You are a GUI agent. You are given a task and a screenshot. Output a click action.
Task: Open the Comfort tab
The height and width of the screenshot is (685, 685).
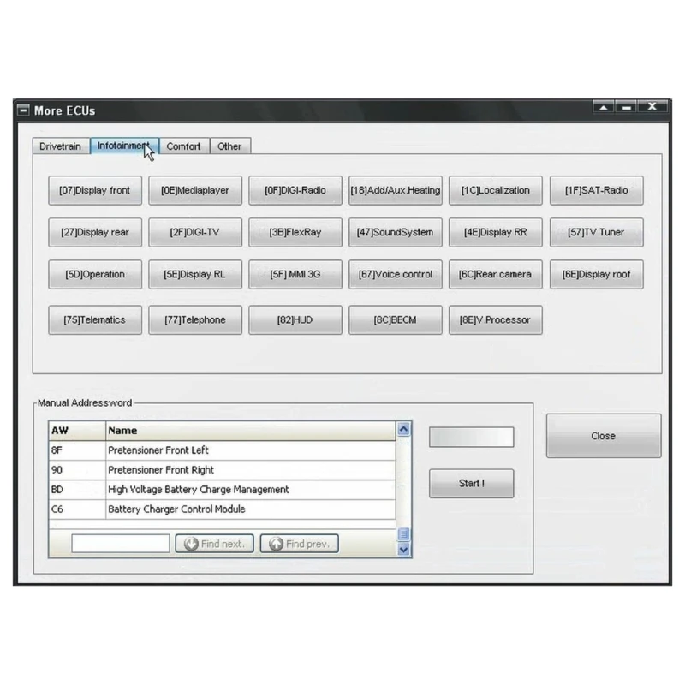[x=184, y=146]
